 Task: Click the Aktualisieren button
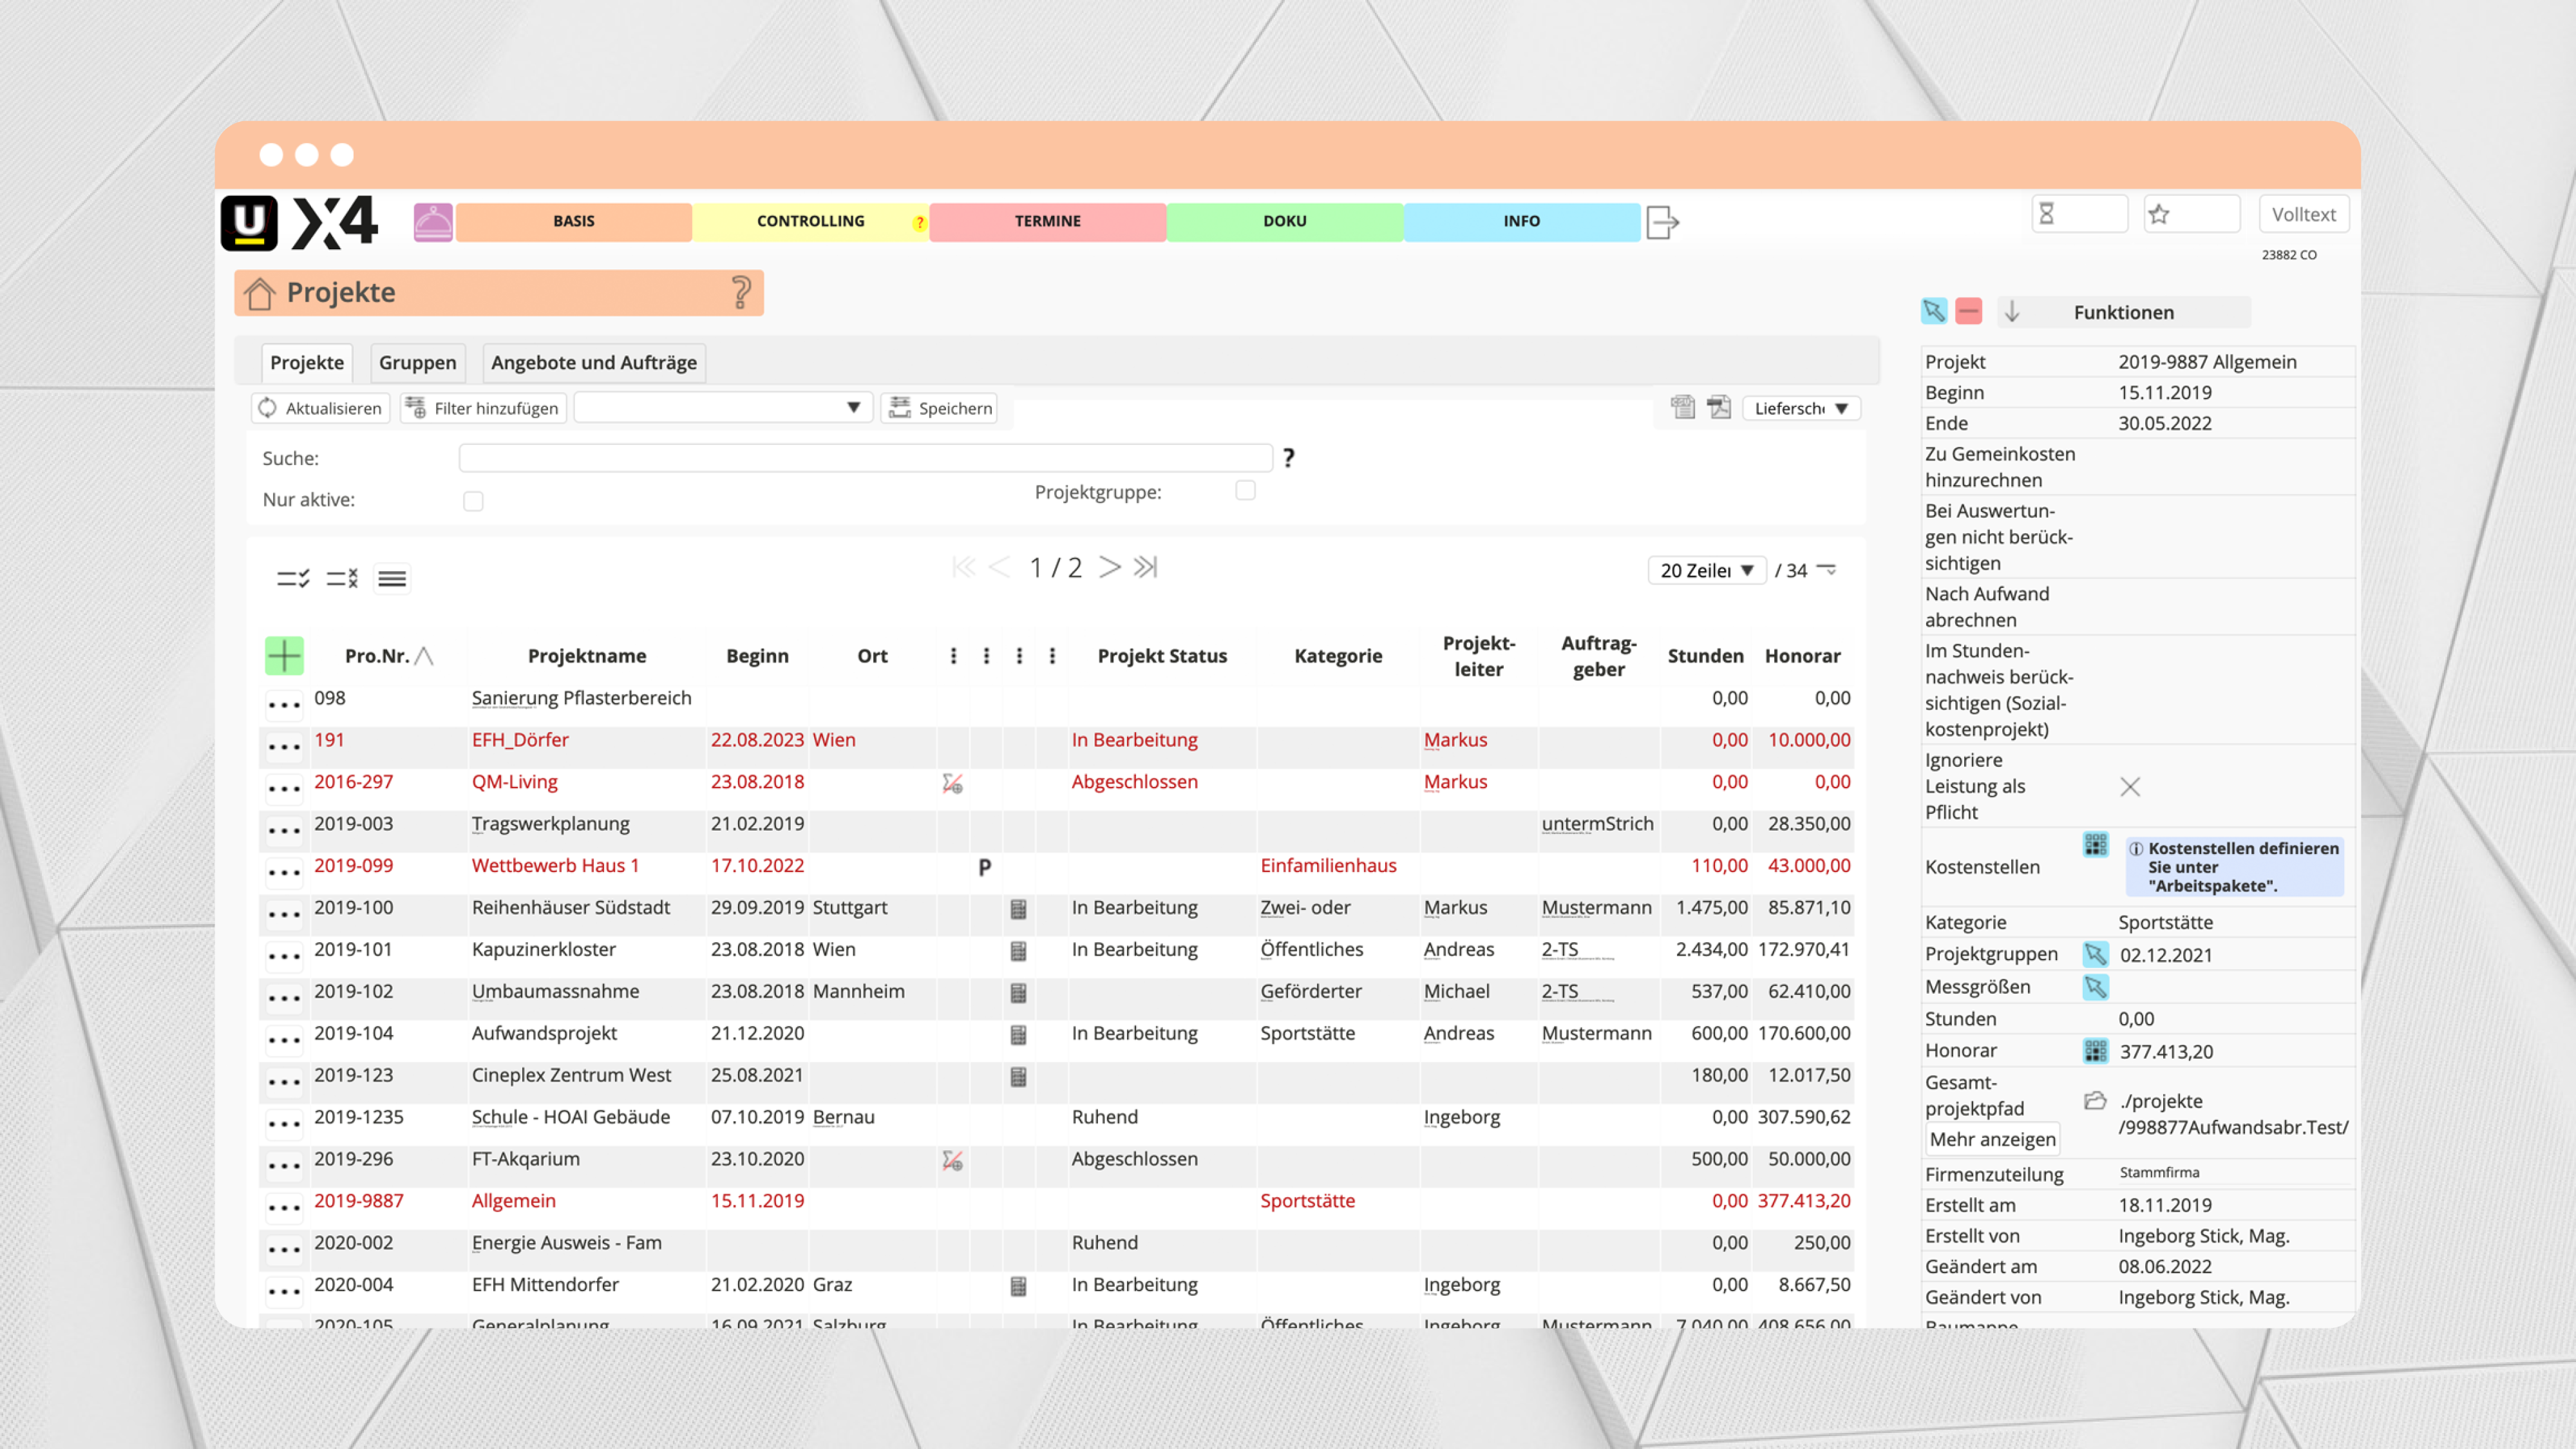click(x=320, y=408)
